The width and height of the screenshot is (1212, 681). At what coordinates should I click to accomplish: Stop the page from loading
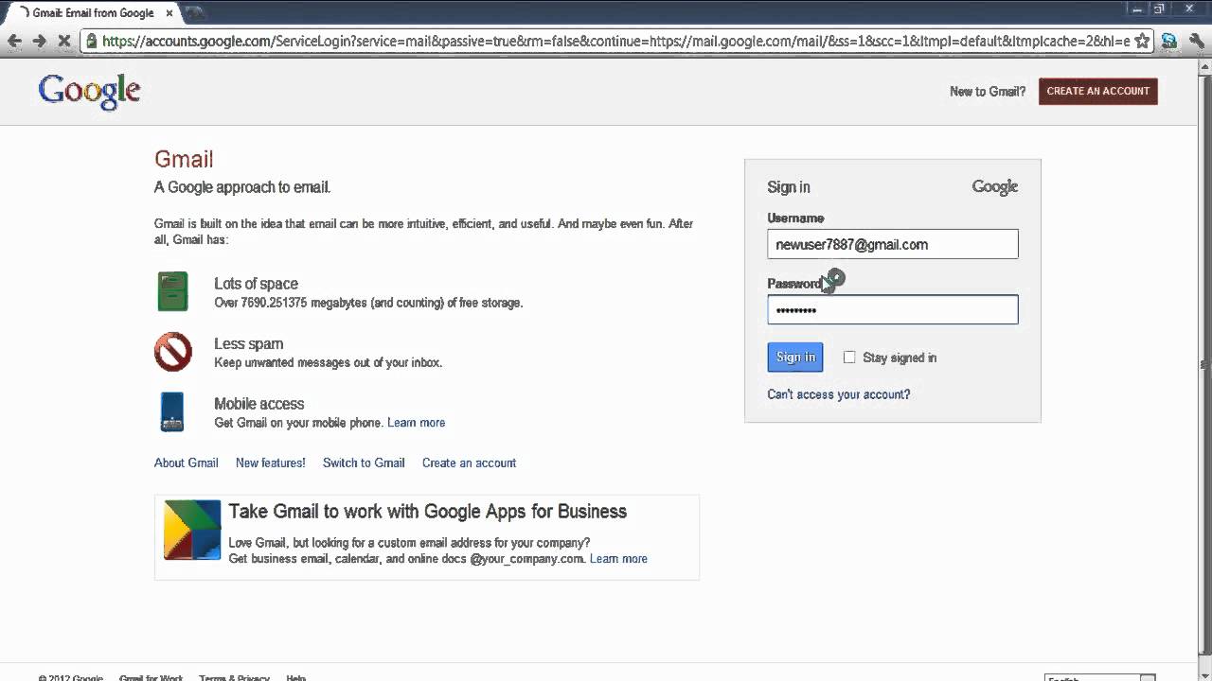click(63, 41)
